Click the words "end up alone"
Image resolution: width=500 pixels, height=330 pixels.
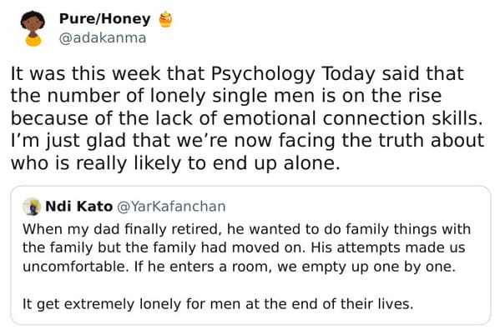coord(276,163)
